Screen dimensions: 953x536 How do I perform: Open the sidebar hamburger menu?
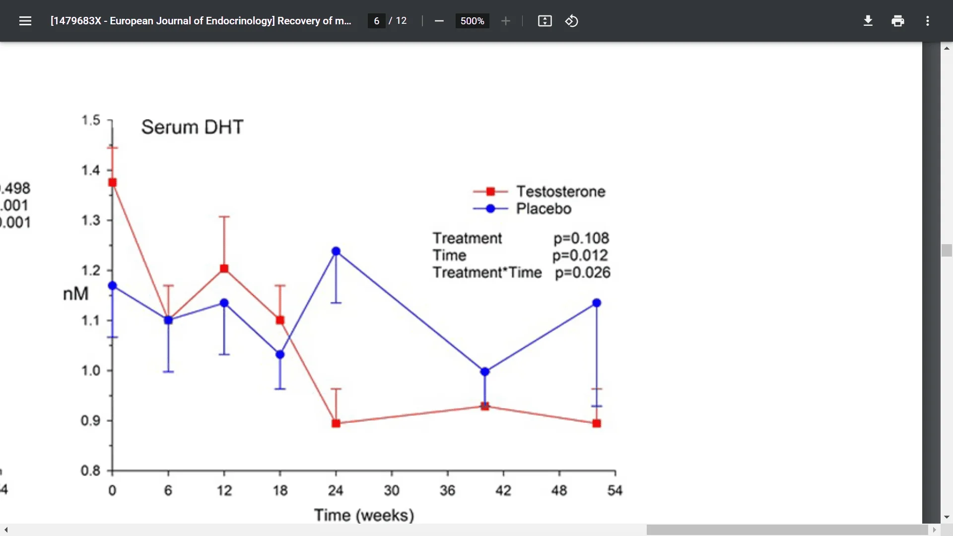(25, 21)
